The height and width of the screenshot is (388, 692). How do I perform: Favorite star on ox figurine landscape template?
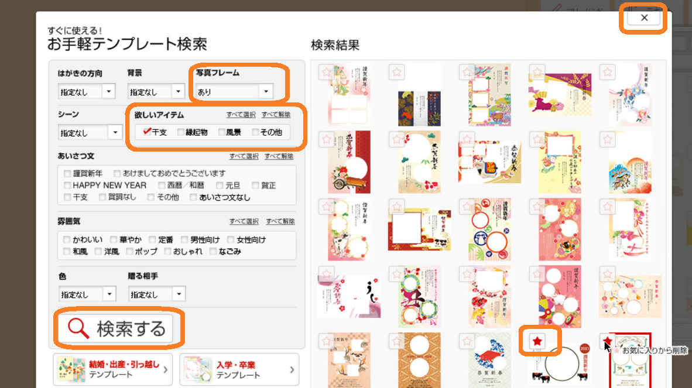tap(467, 139)
